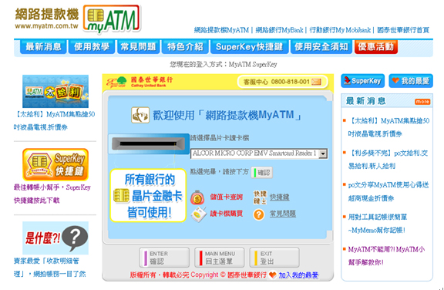Screen dimensions: 444x290
Task: Click the orange question mark icon
Action: tap(259, 214)
